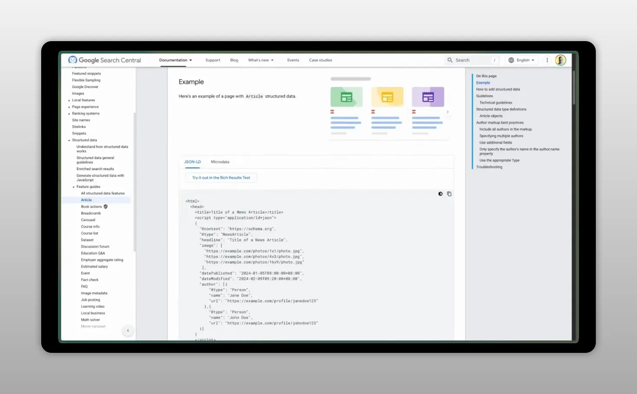
Task: Open Site names in sidebar
Action: (x=81, y=120)
